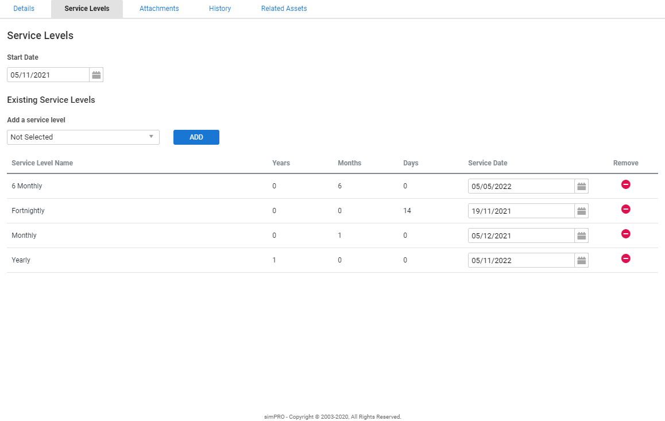Select the Service Levels tab
Screen dimensions: 665x421
pos(87,9)
